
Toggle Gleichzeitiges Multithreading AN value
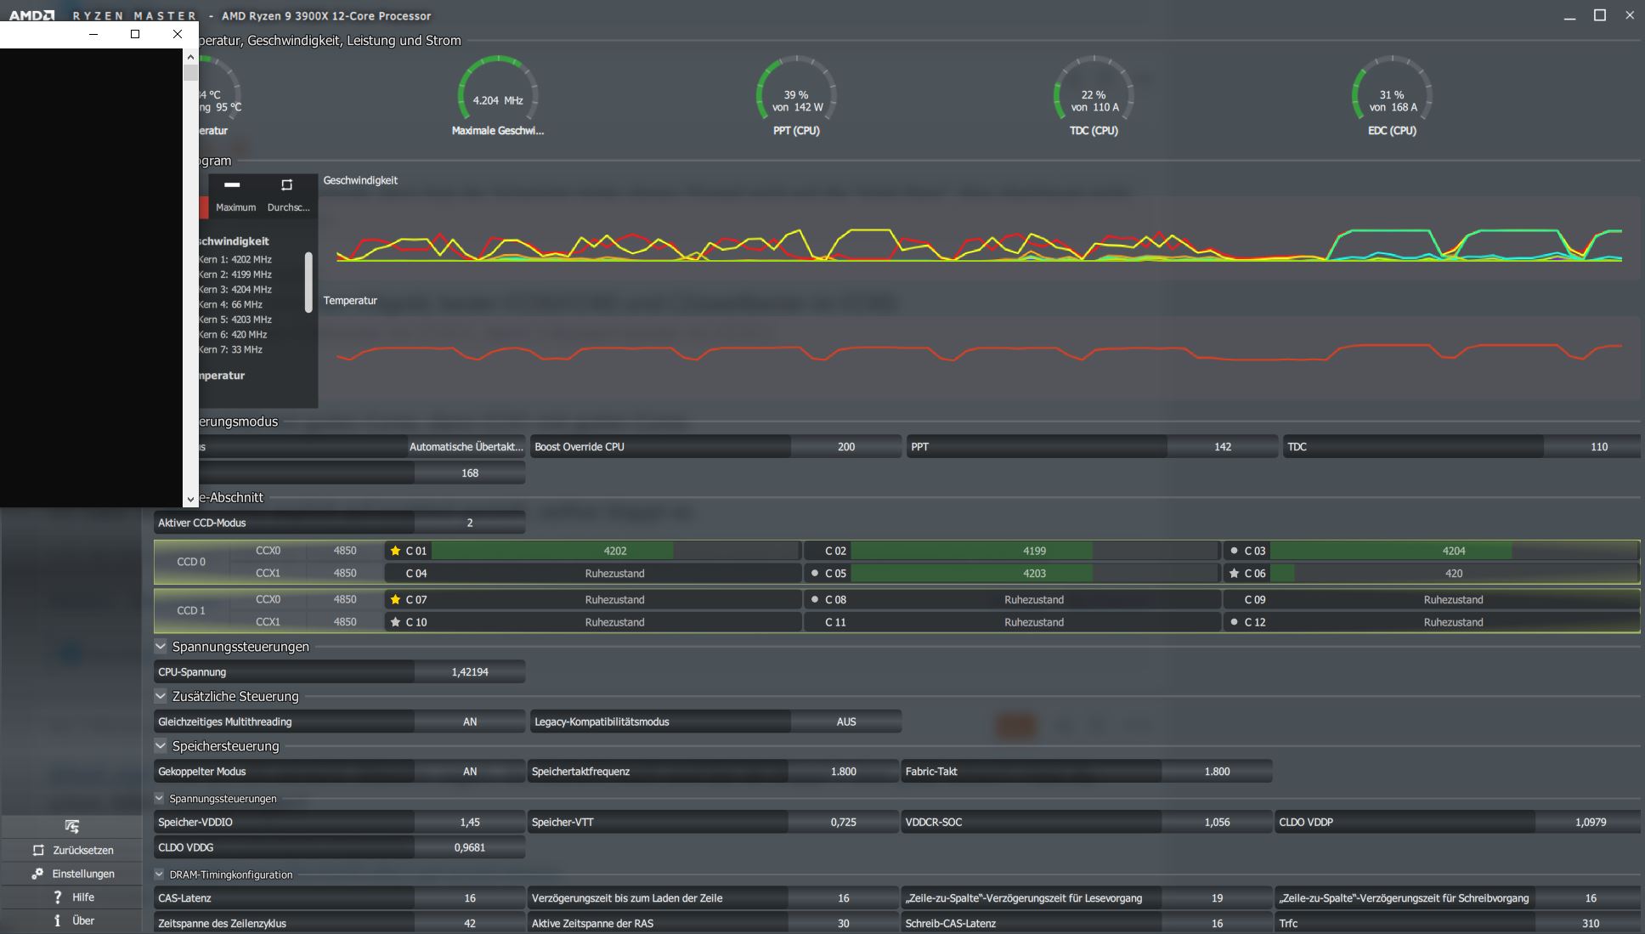point(469,722)
